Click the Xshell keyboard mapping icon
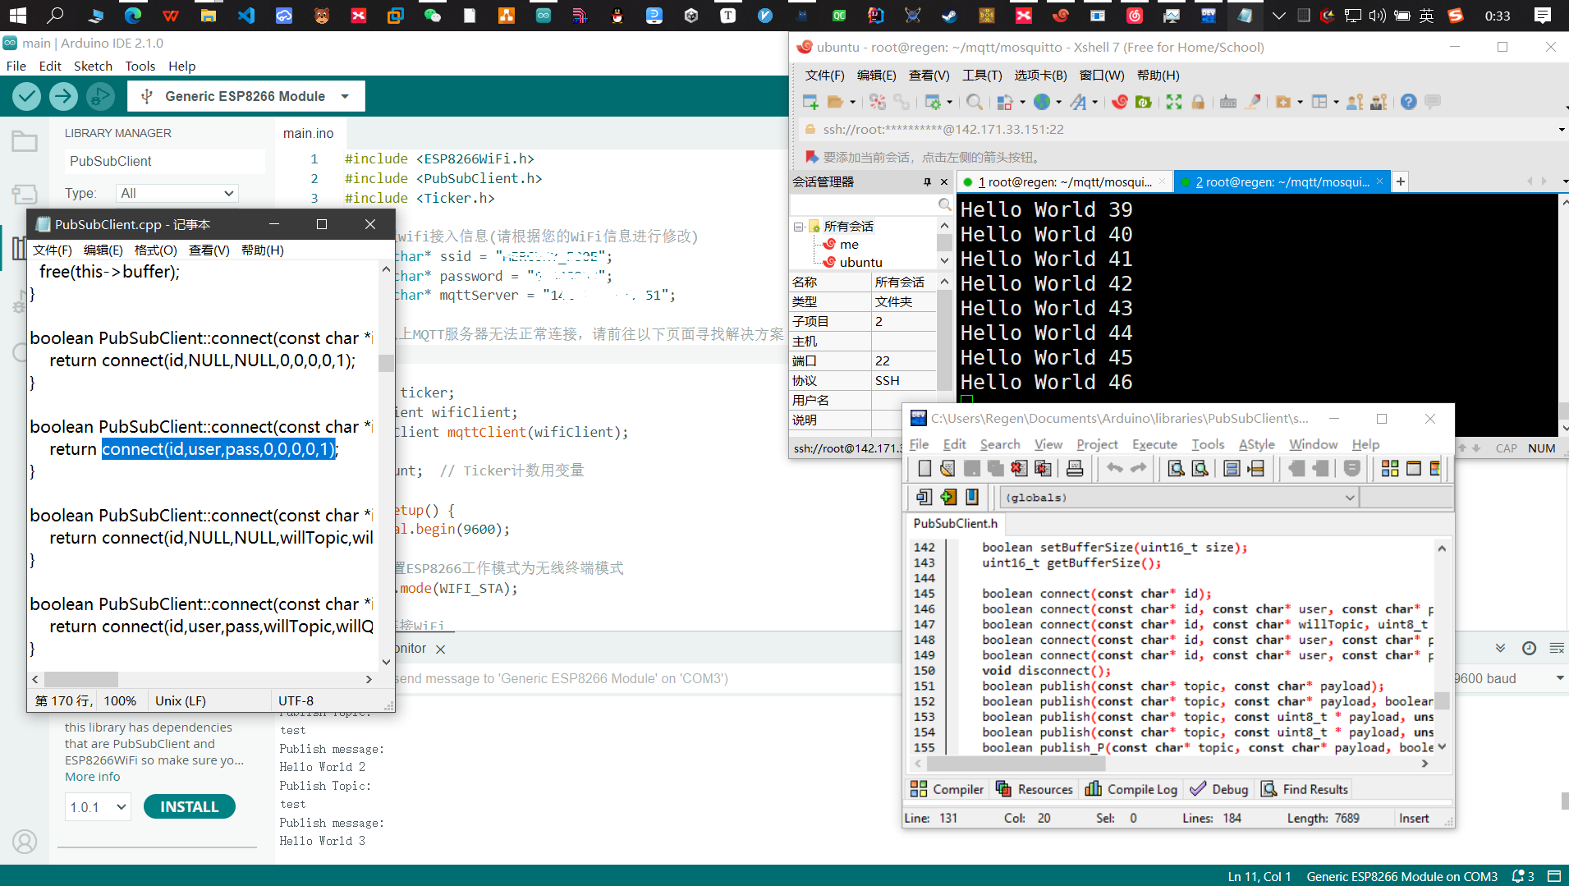 1228,102
